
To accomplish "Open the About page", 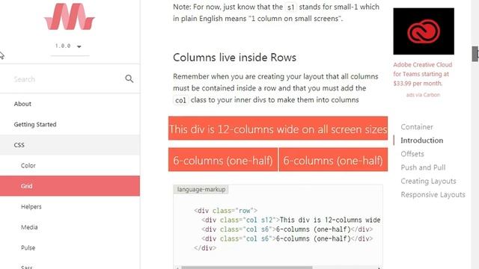I will pyautogui.click(x=22, y=104).
